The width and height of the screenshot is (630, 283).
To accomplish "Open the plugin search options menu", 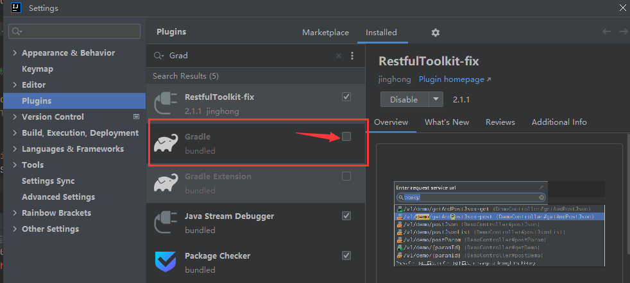I will coord(352,56).
